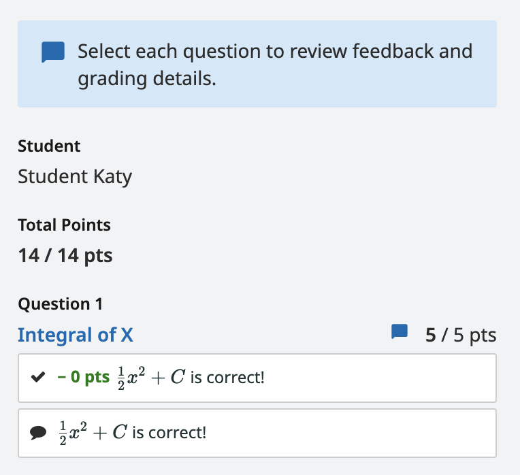The image size is (520, 475).
Task: Click the 14 / 14 pts total score
Action: [x=65, y=256]
